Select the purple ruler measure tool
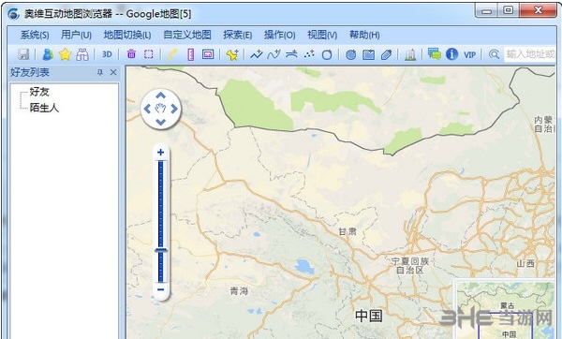Image resolution: width=562 pixels, height=339 pixels. click(191, 54)
